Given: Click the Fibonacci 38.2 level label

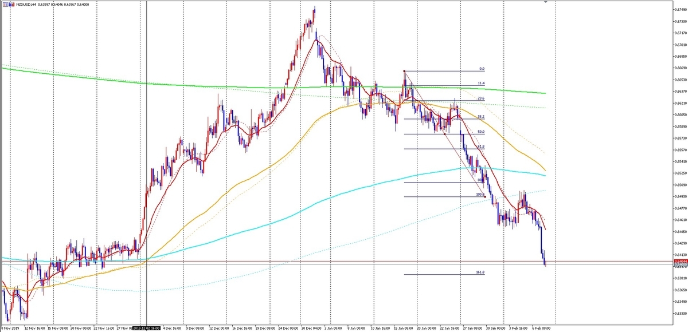Looking at the screenshot, I should coord(481,116).
